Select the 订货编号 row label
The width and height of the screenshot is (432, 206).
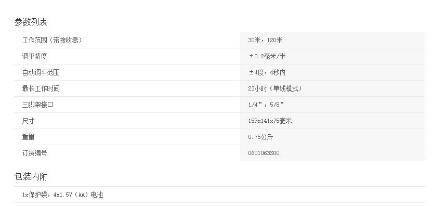tap(34, 153)
